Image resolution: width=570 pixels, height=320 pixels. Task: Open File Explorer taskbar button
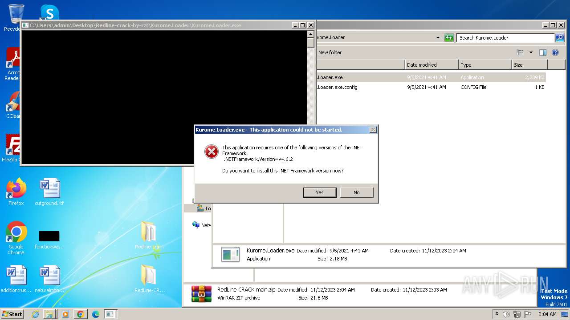pos(49,314)
